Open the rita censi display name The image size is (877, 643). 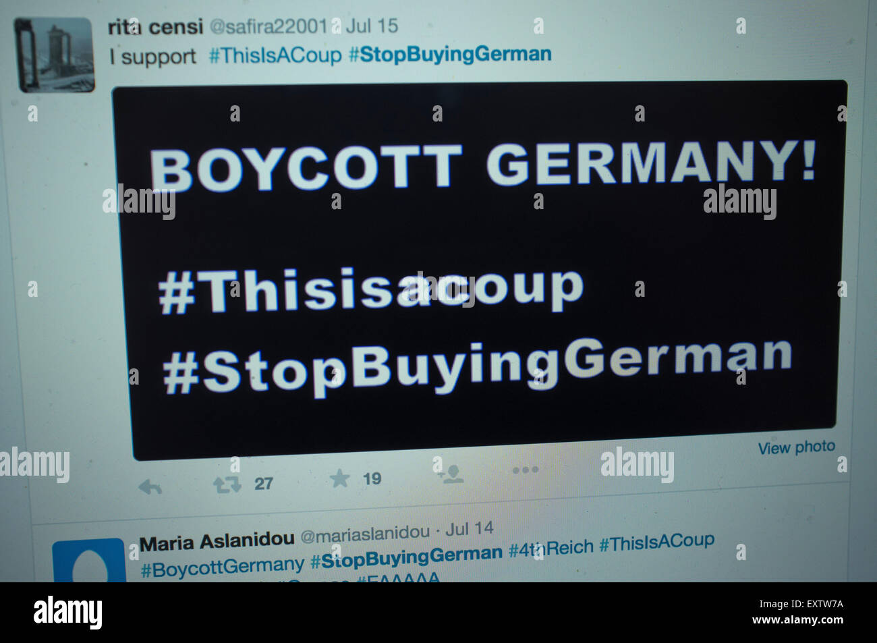pyautogui.click(x=155, y=27)
